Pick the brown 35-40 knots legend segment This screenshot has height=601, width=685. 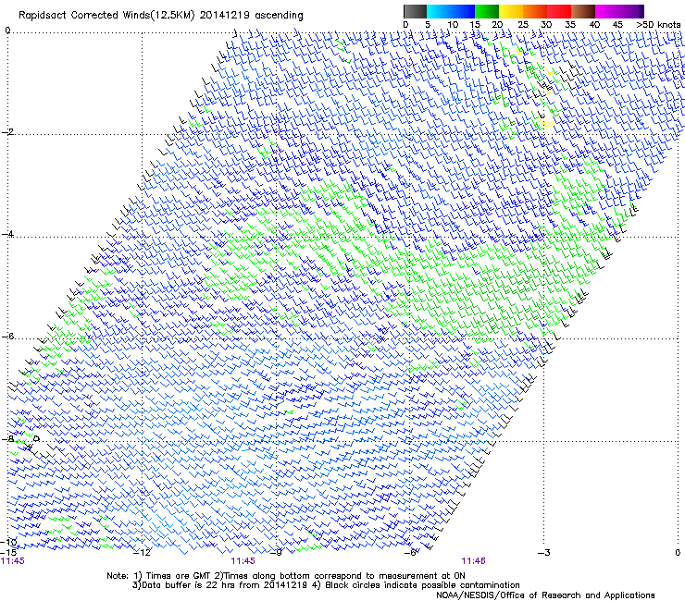pyautogui.click(x=583, y=11)
